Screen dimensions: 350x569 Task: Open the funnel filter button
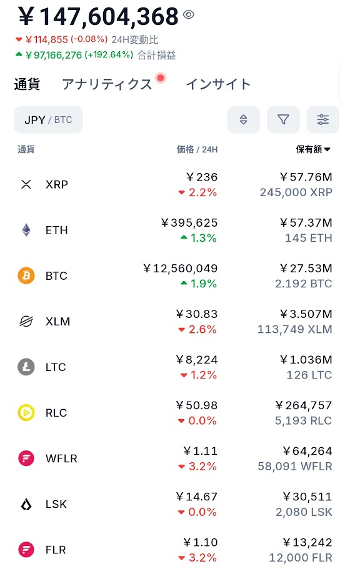click(283, 119)
